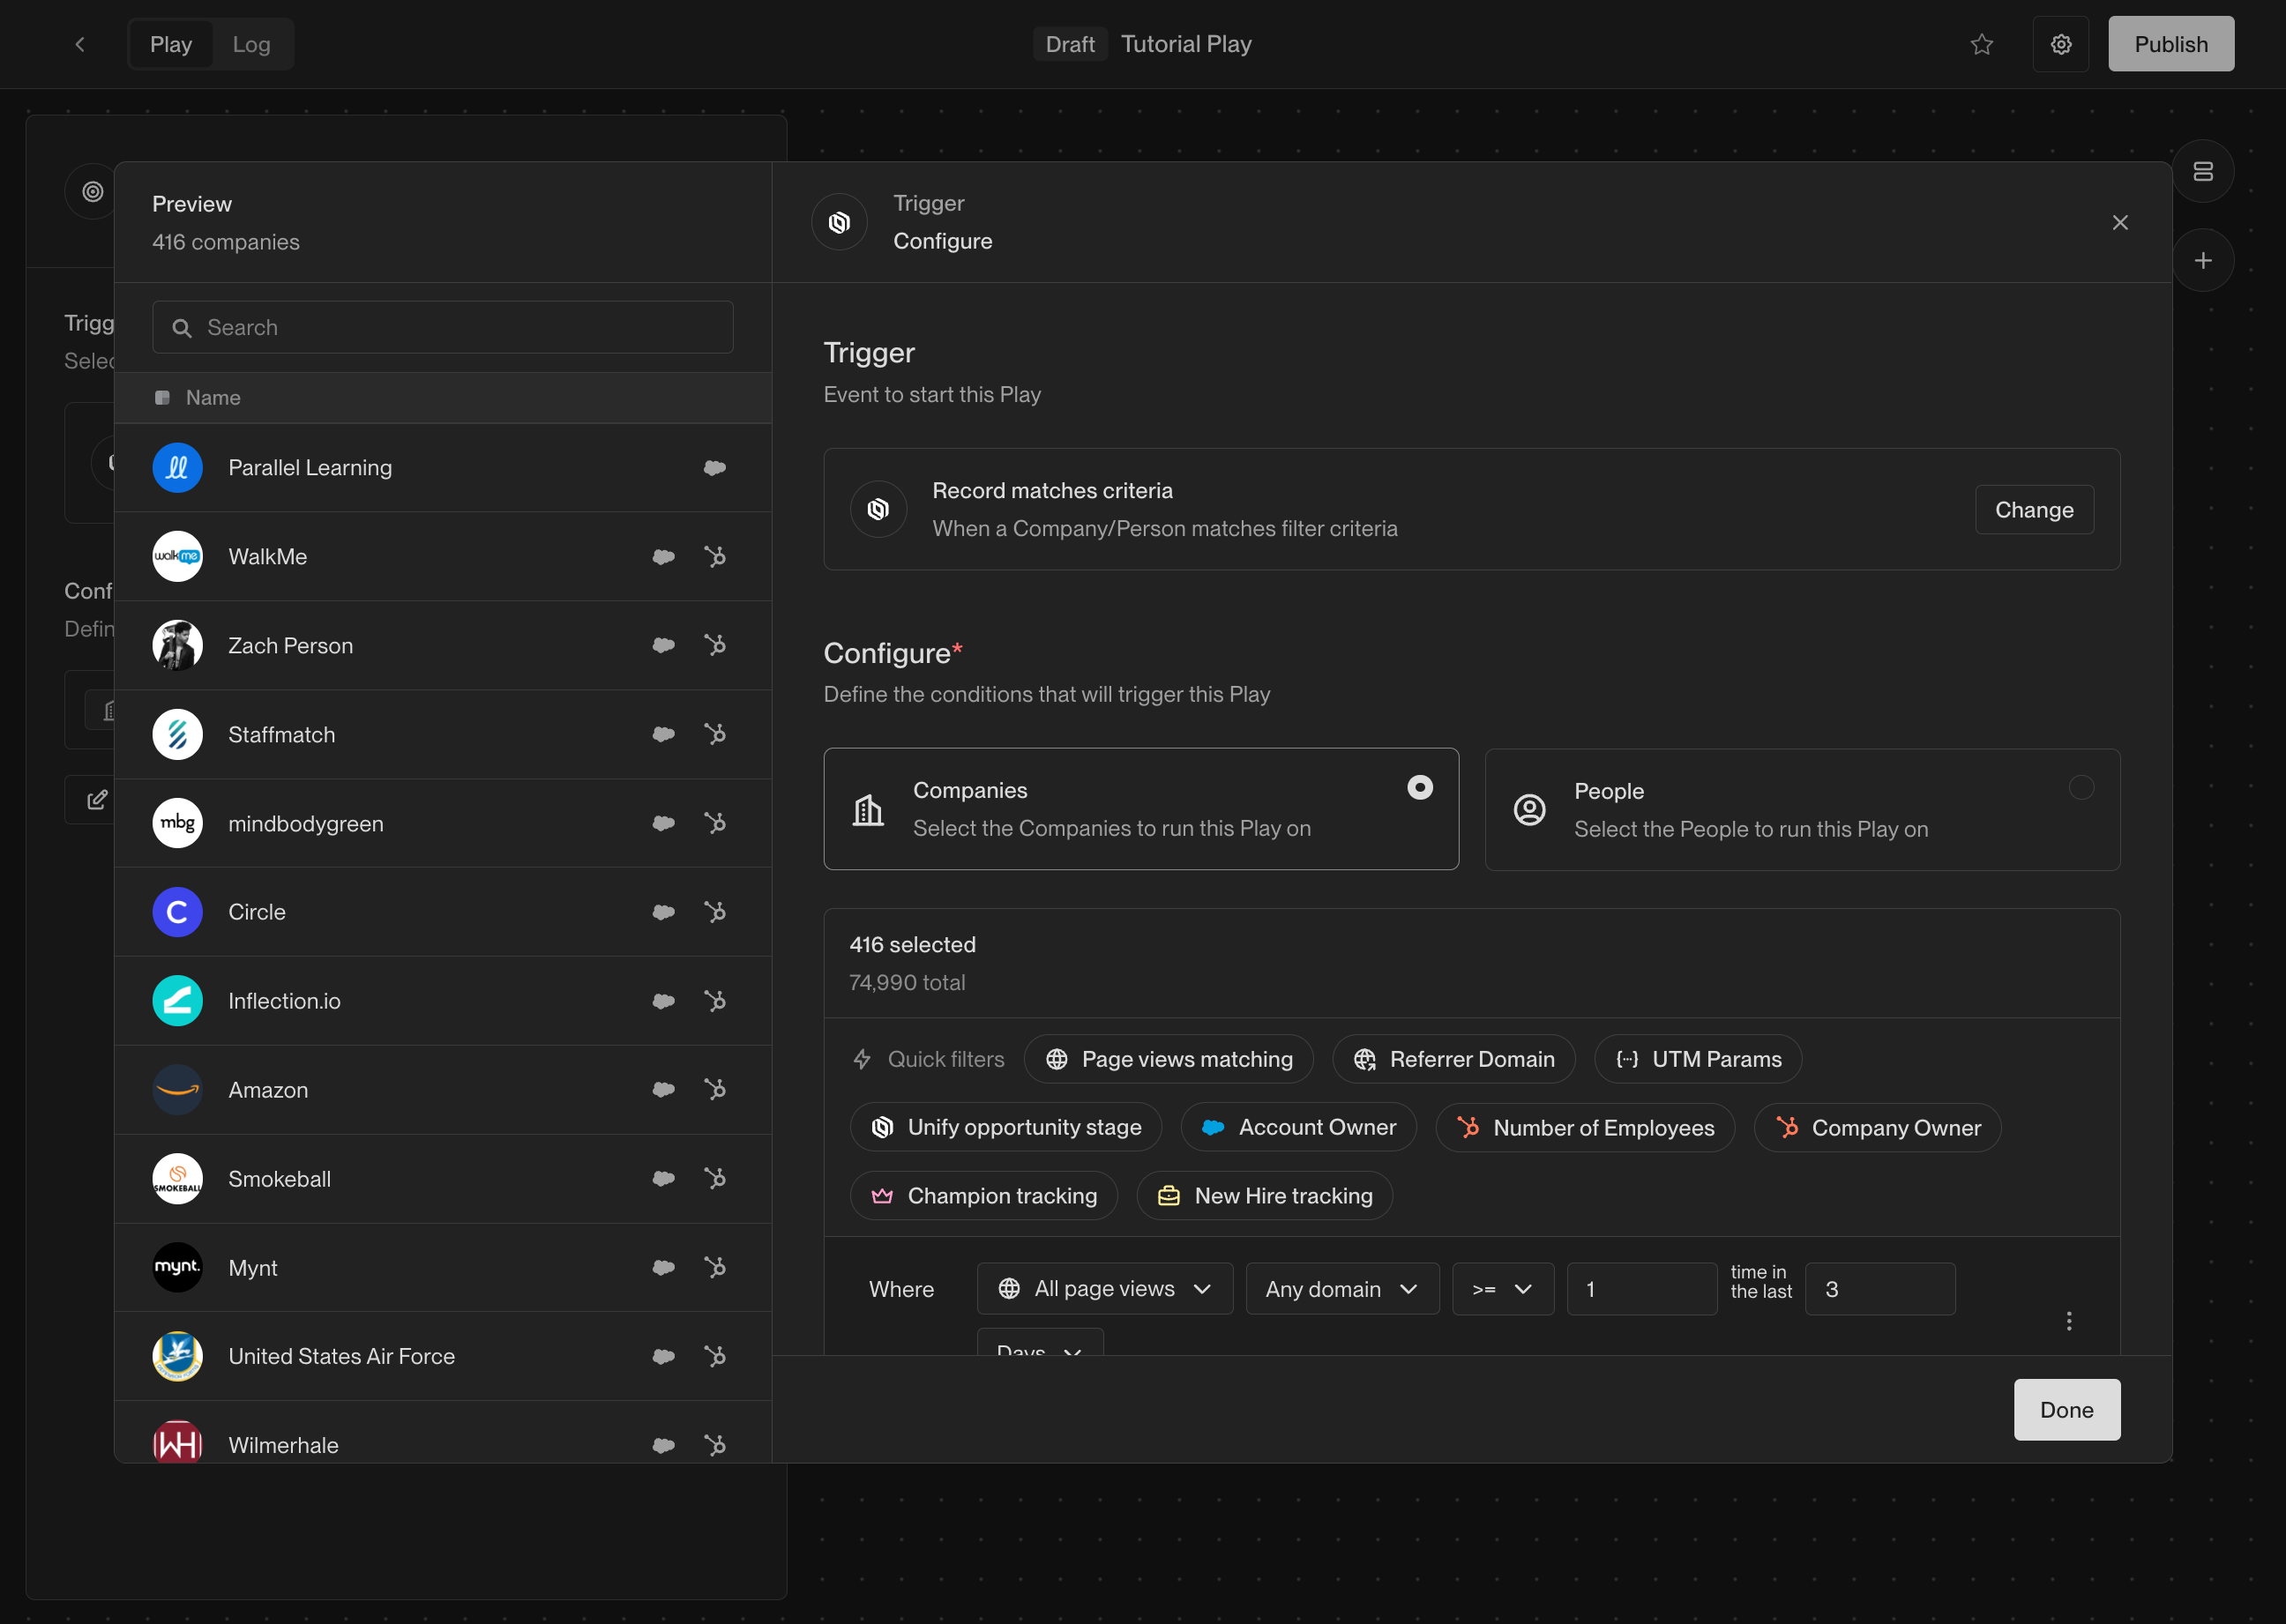This screenshot has height=1624, width=2286.
Task: Click the back arrow chevron
Action: click(x=80, y=44)
